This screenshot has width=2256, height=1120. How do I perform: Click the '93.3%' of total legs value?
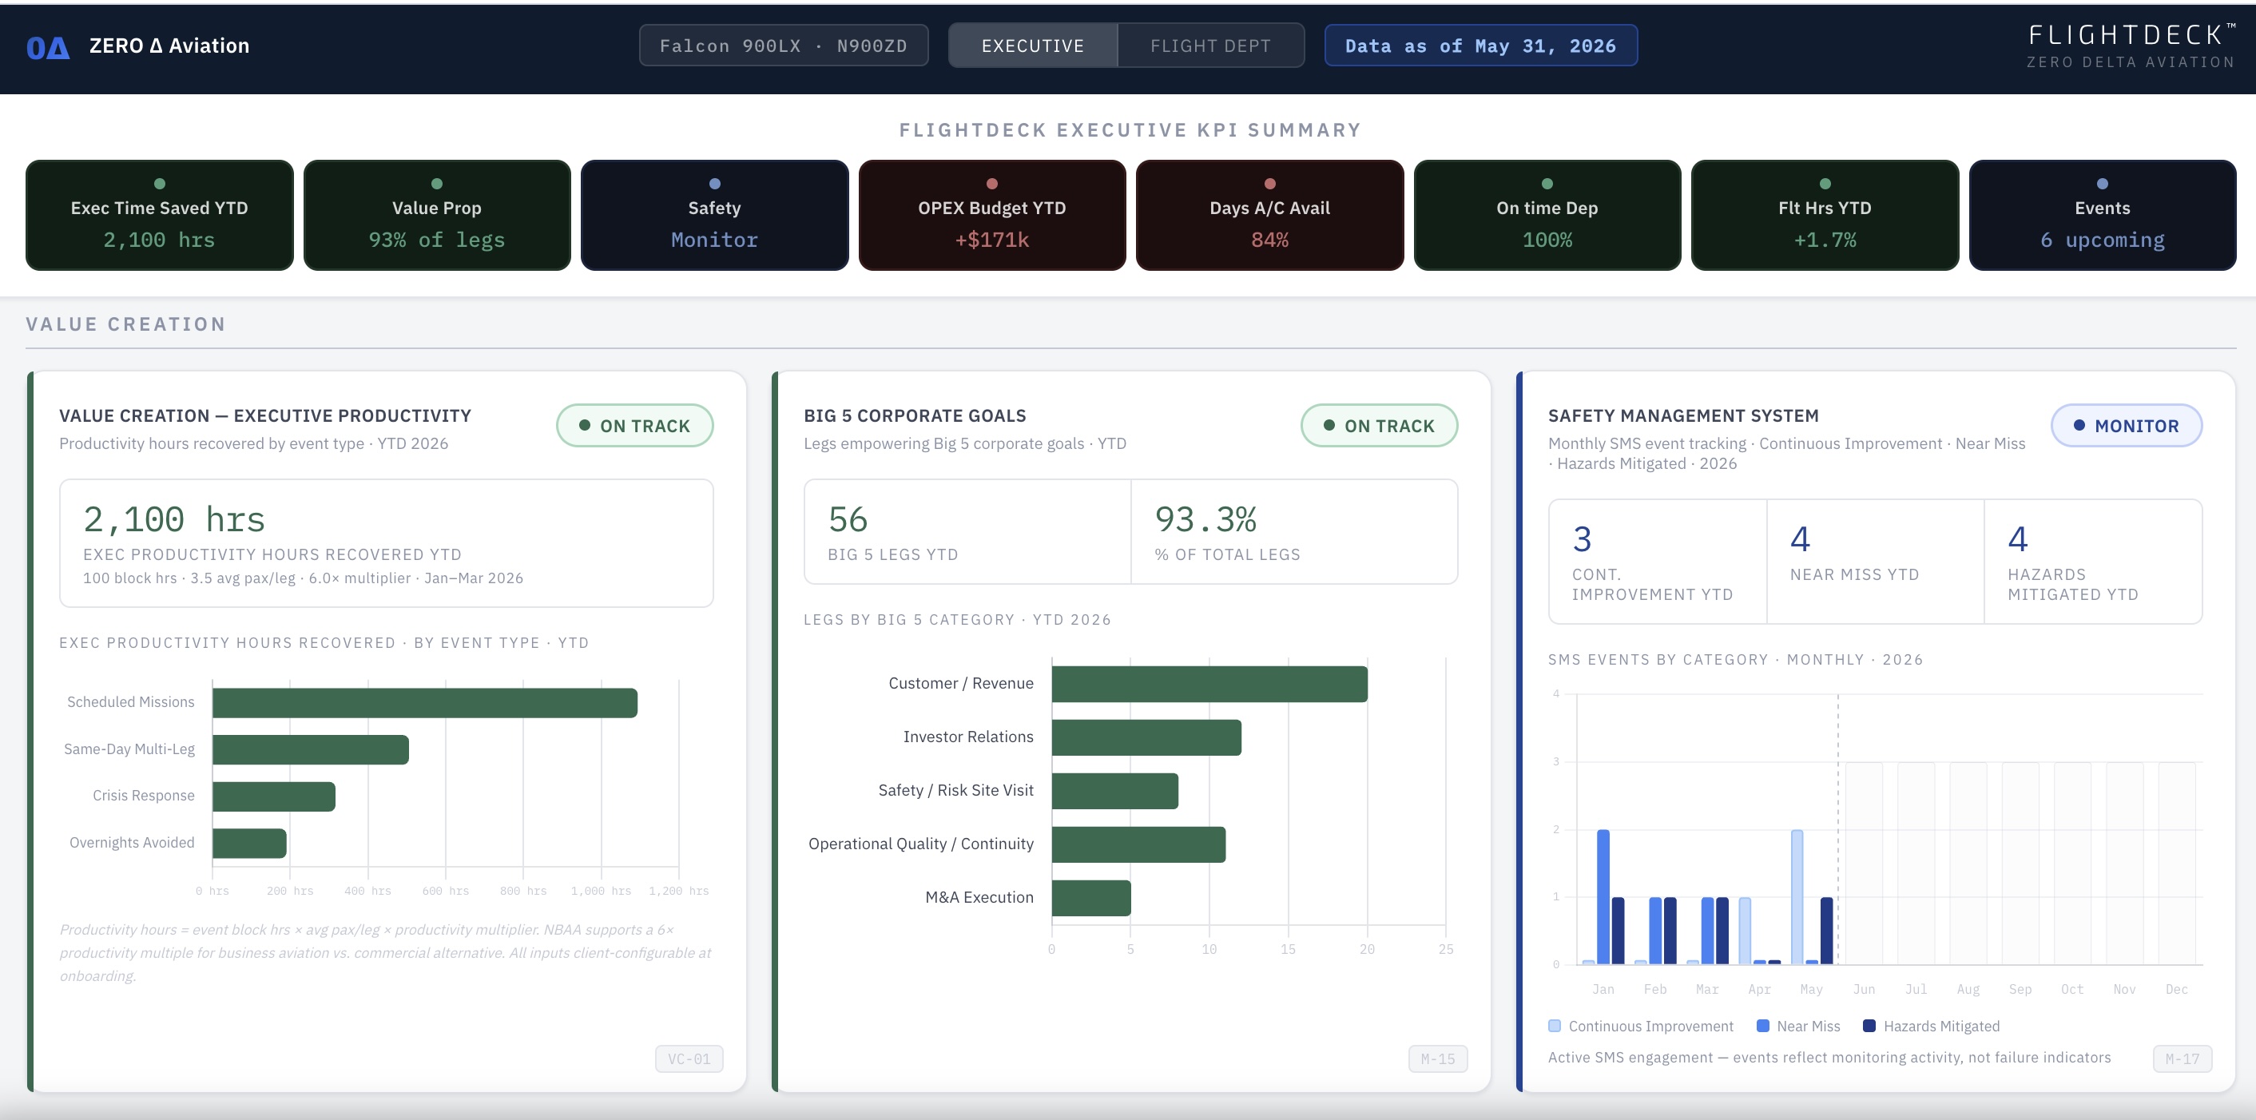[1205, 519]
